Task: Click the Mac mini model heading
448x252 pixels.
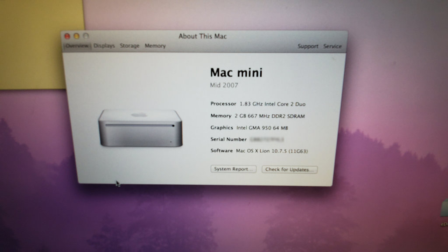Action: click(236, 72)
